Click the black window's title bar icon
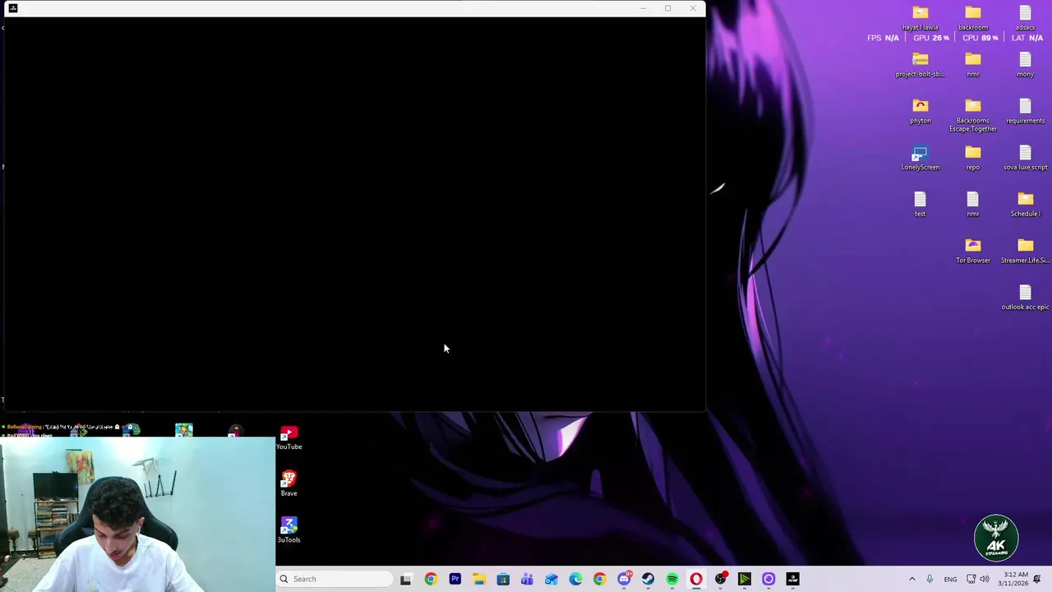 tap(12, 8)
